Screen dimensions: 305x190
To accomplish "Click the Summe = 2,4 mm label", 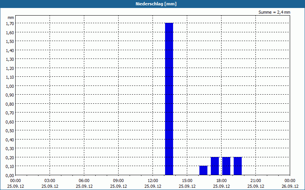I will (274, 12).
